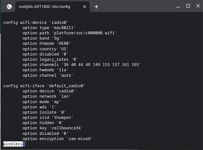The image size is (203, 150).
Task: Click the 'wireless' filename at bottom
Action: [x=13, y=144]
